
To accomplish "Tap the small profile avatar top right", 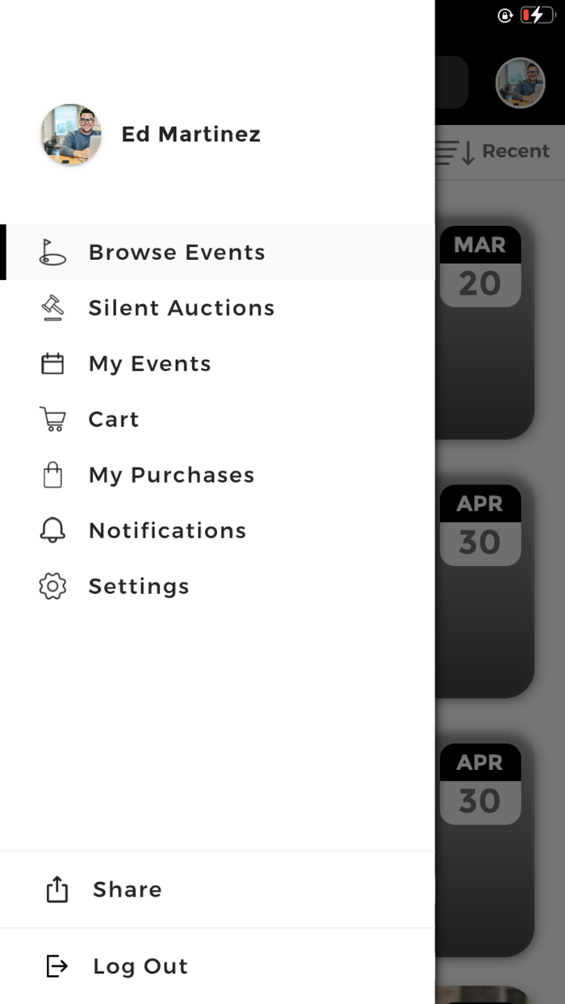I will (520, 82).
